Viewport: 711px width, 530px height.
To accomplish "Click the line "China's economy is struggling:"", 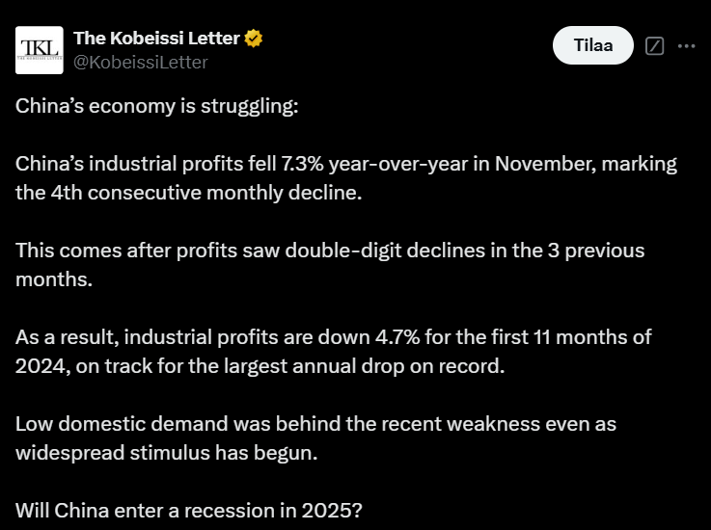I will 157,106.
